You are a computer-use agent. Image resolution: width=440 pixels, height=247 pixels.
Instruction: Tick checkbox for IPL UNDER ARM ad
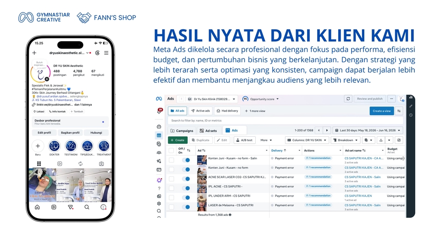(171, 198)
